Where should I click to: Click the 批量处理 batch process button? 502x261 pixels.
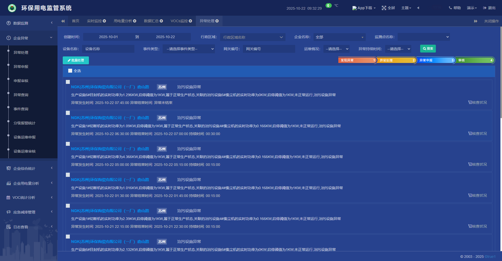(76, 60)
